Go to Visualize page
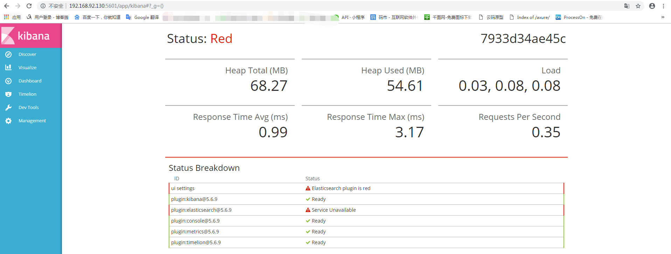The width and height of the screenshot is (671, 254). pyautogui.click(x=27, y=68)
